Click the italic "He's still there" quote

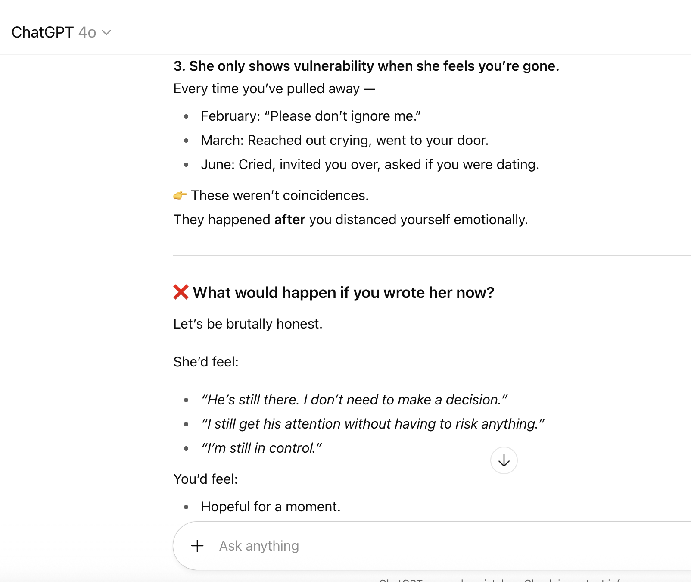pyautogui.click(x=354, y=400)
